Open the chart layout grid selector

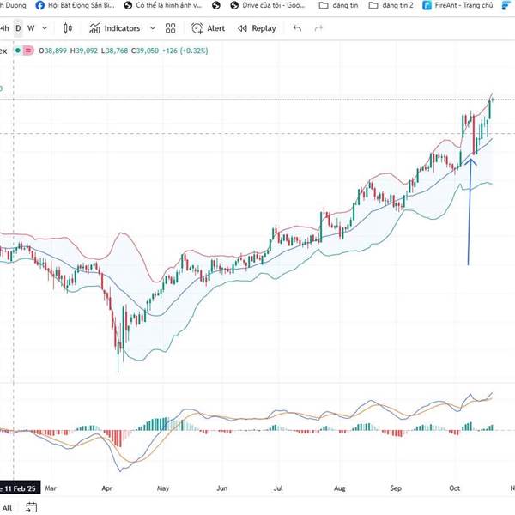click(x=170, y=28)
